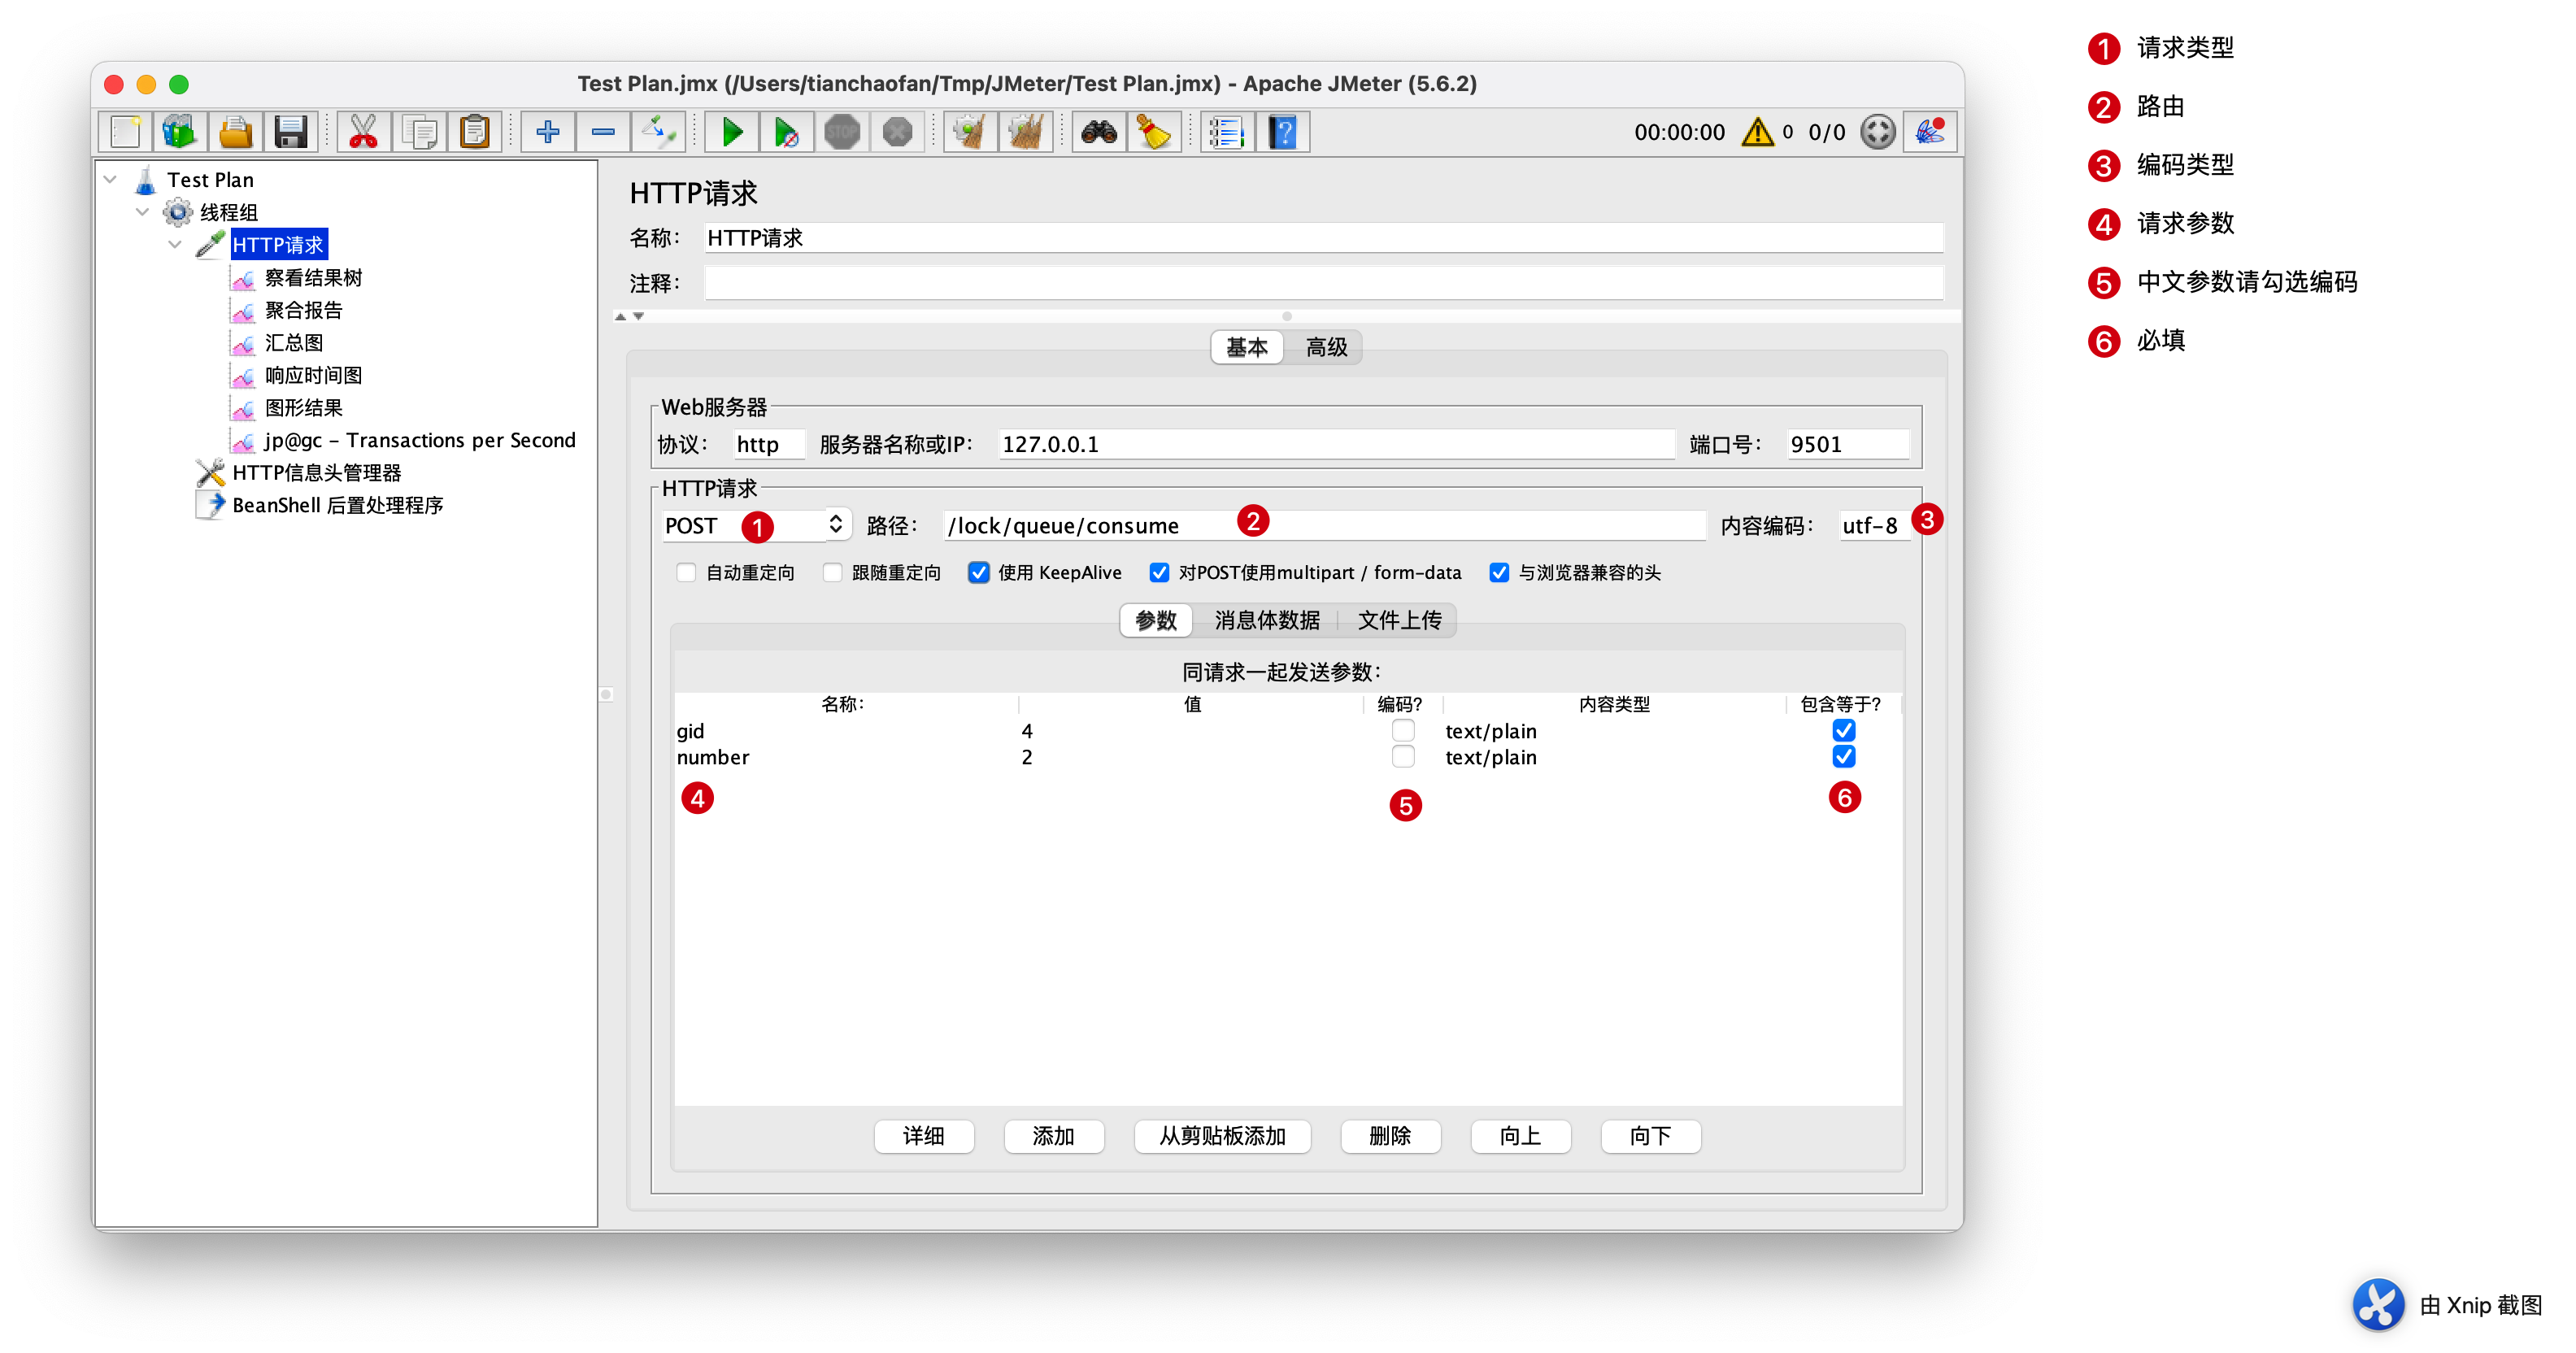Screen dimensions: 2576x1353
Task: Click the 详细 button
Action: click(923, 1137)
